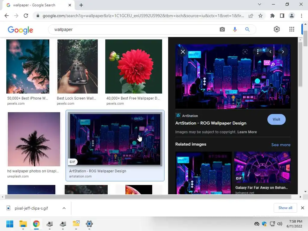This screenshot has height=231, width=308.
Task: Close the downloads bar
Action: pyautogui.click(x=303, y=208)
